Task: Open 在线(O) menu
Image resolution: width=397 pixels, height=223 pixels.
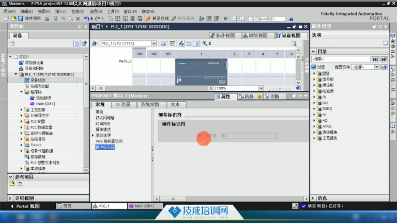Action: click(x=78, y=11)
